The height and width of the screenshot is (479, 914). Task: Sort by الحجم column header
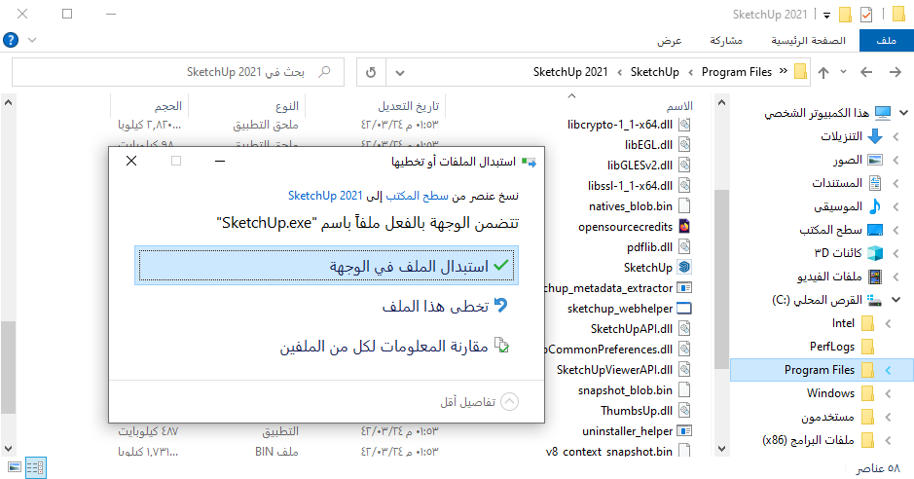coord(167,106)
